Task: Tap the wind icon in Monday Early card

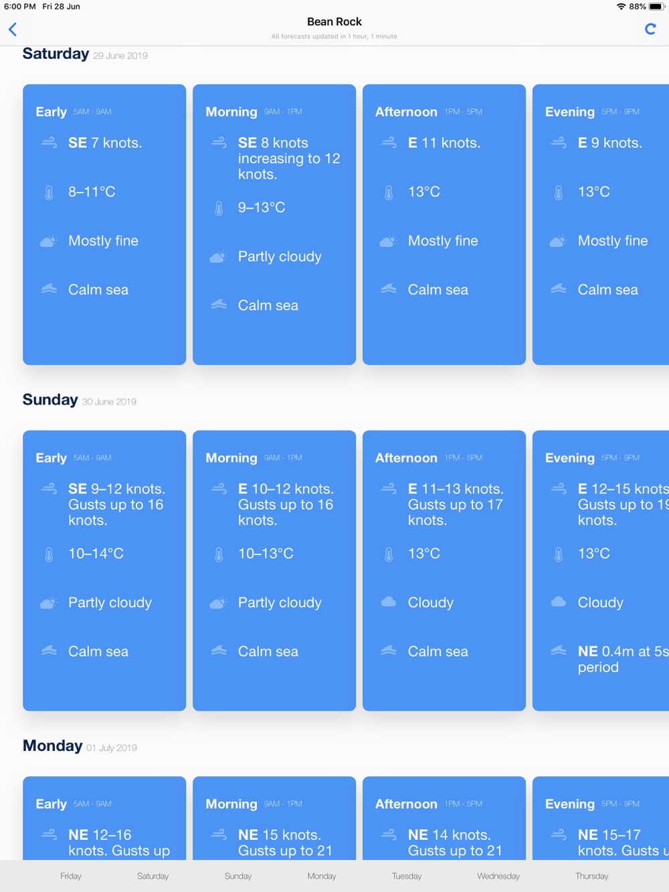Action: pyautogui.click(x=49, y=834)
